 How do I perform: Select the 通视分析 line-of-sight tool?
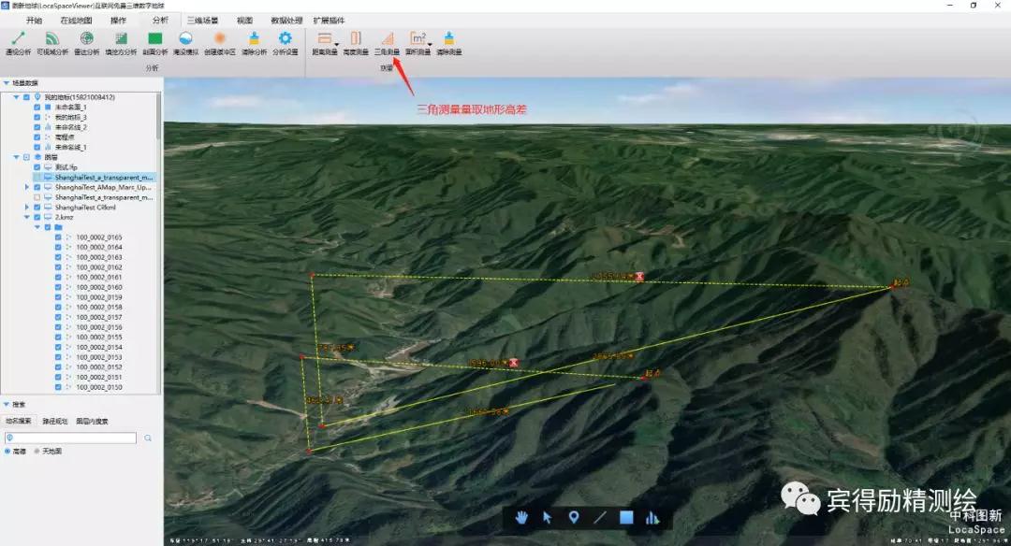point(18,42)
